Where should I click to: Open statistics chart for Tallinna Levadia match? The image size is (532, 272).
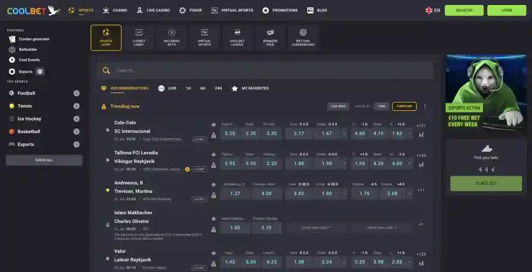coord(421,164)
